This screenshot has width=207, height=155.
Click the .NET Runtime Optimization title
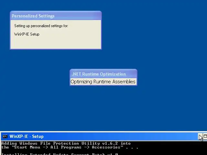coord(99,74)
